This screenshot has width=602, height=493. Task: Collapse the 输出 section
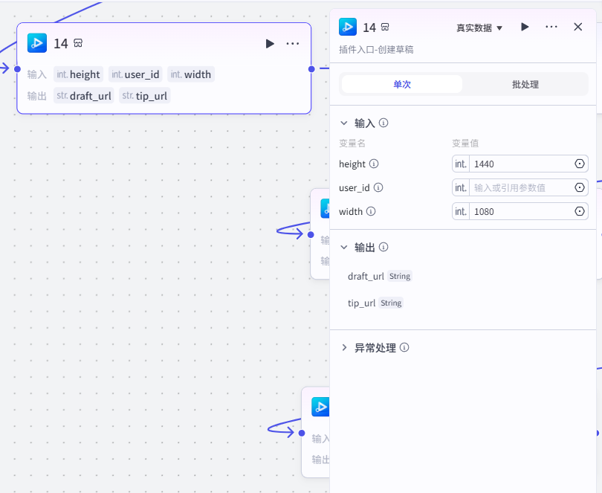344,247
